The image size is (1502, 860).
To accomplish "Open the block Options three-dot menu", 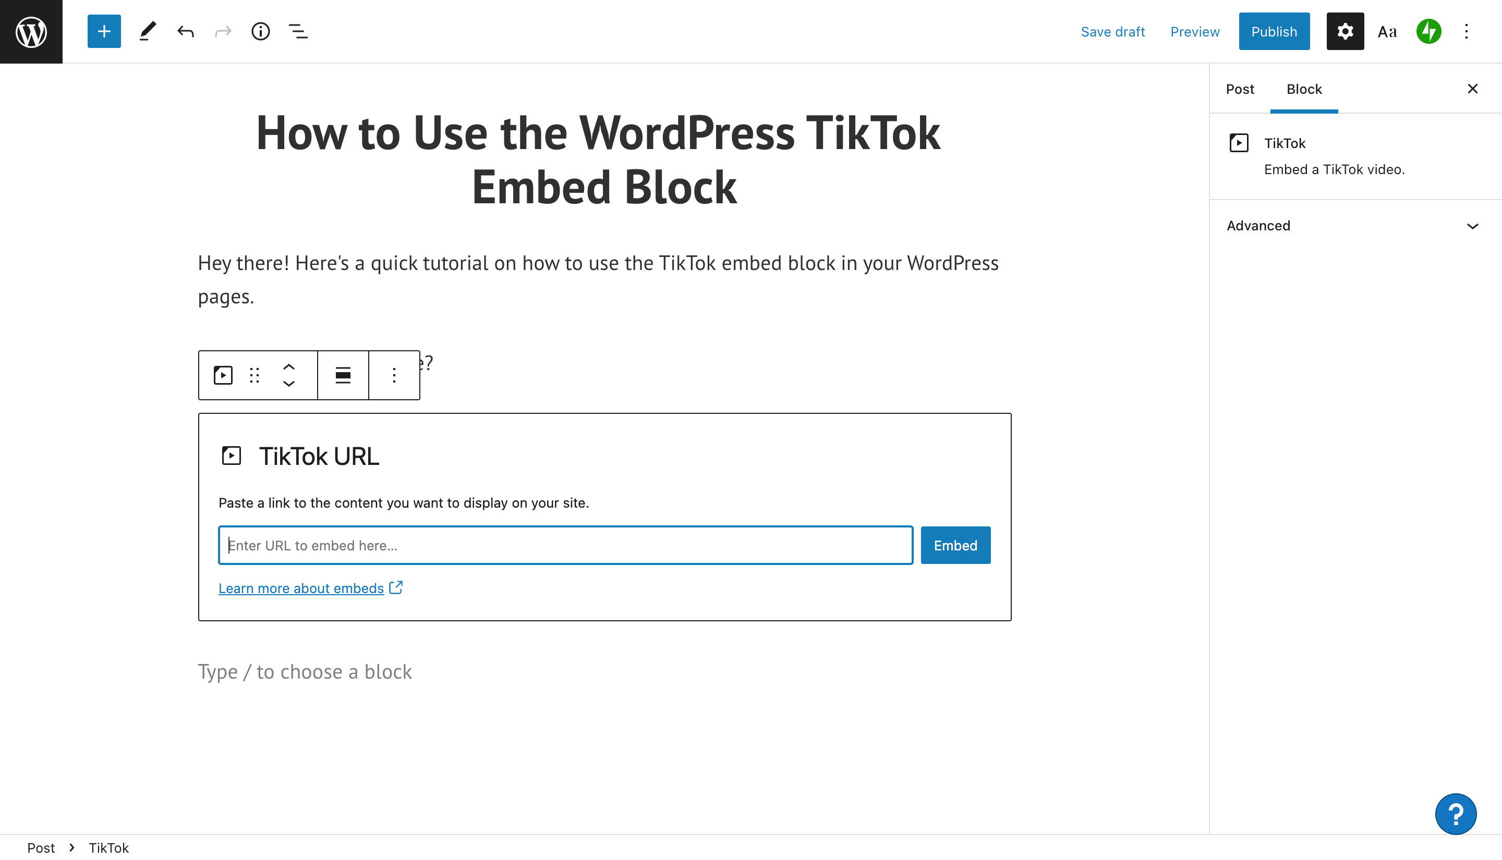I will click(394, 375).
